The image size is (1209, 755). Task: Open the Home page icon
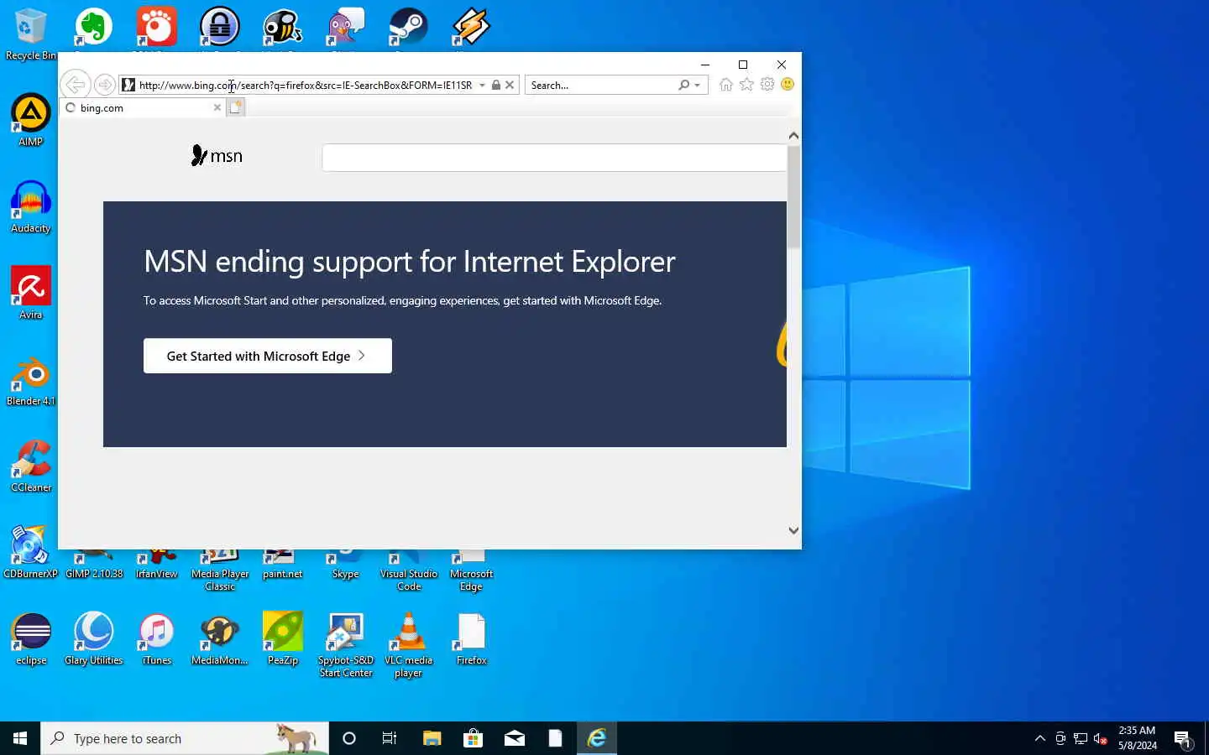click(726, 85)
